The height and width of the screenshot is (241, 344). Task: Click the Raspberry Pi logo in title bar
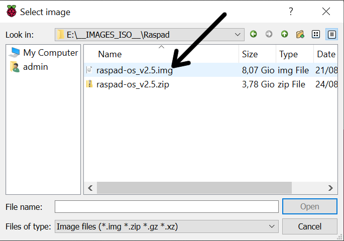click(12, 11)
